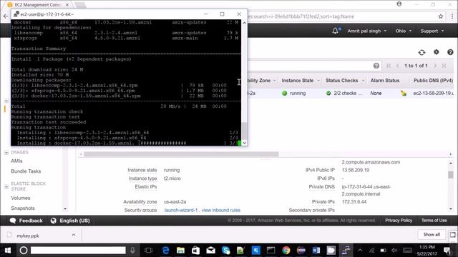
Task: Click the Windows taskbar search box
Action: click(x=78, y=251)
